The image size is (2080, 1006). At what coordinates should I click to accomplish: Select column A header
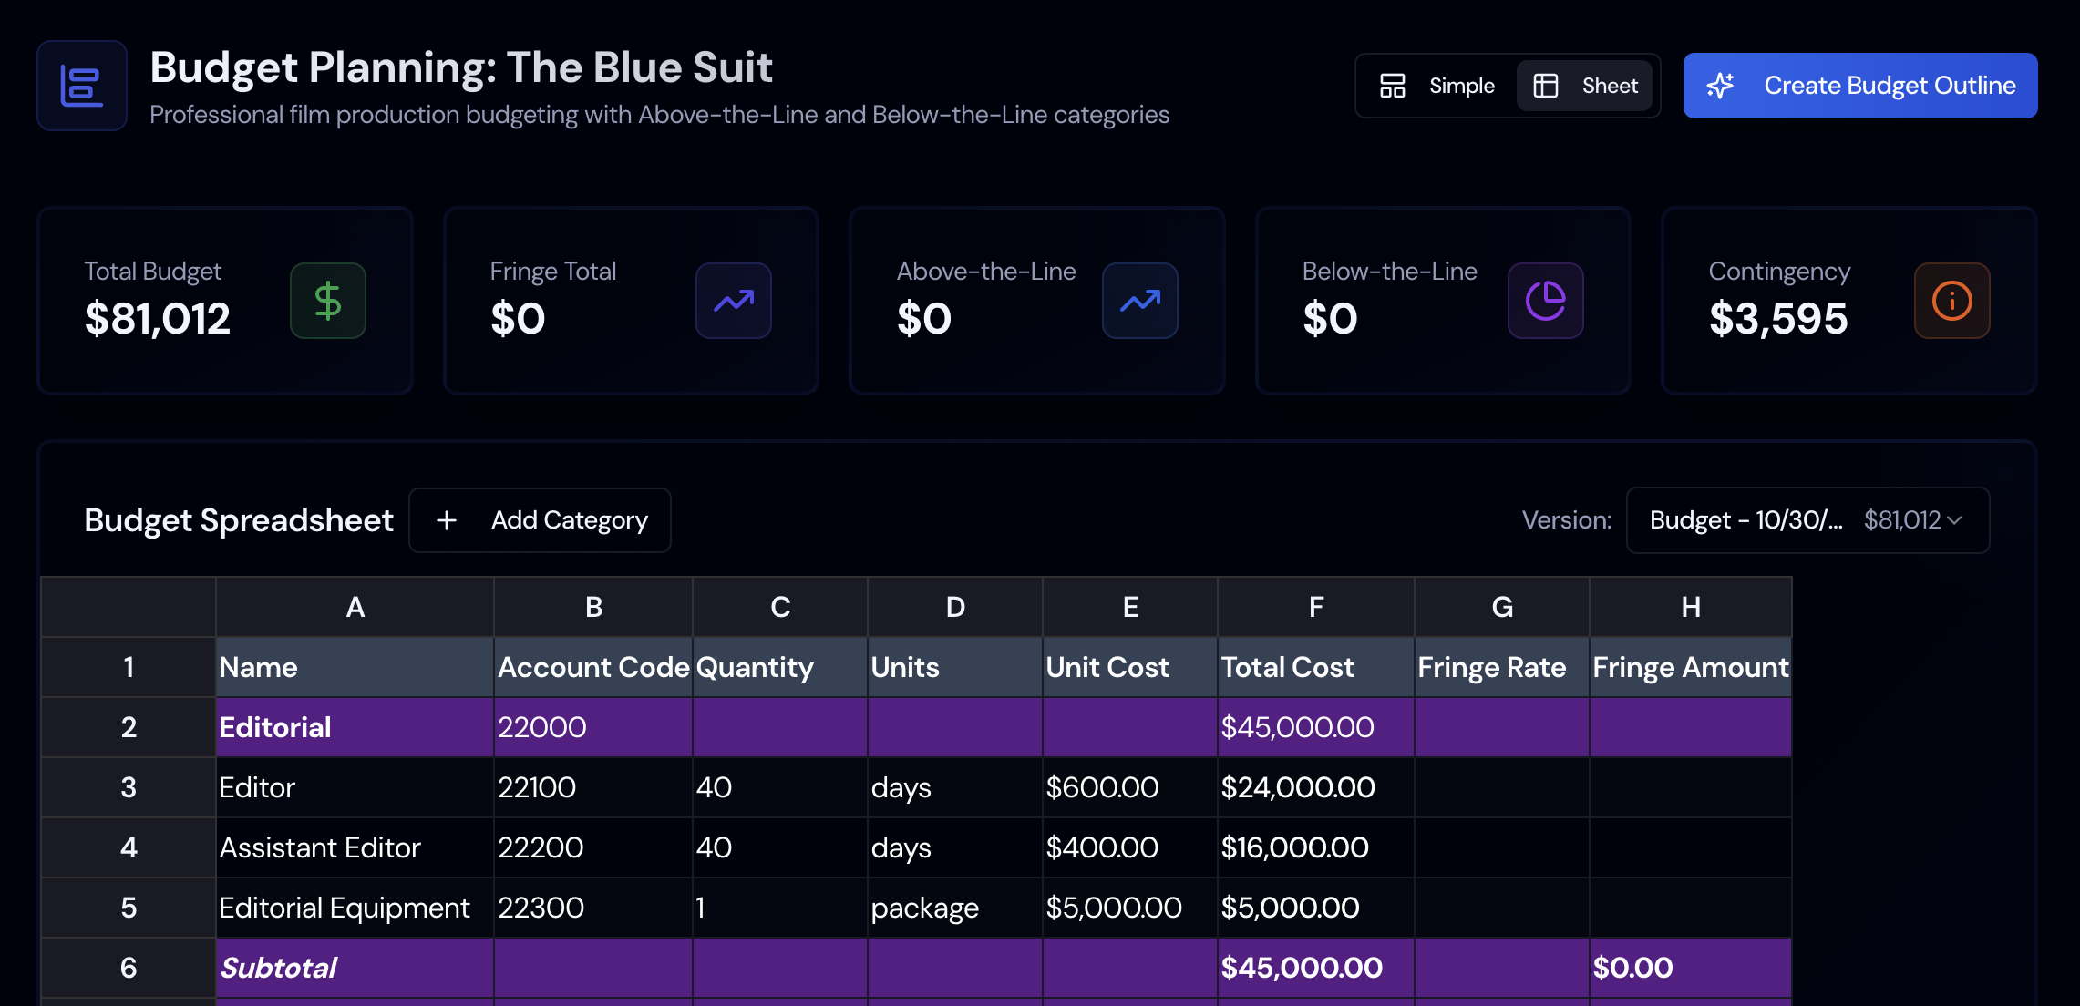[x=355, y=607]
